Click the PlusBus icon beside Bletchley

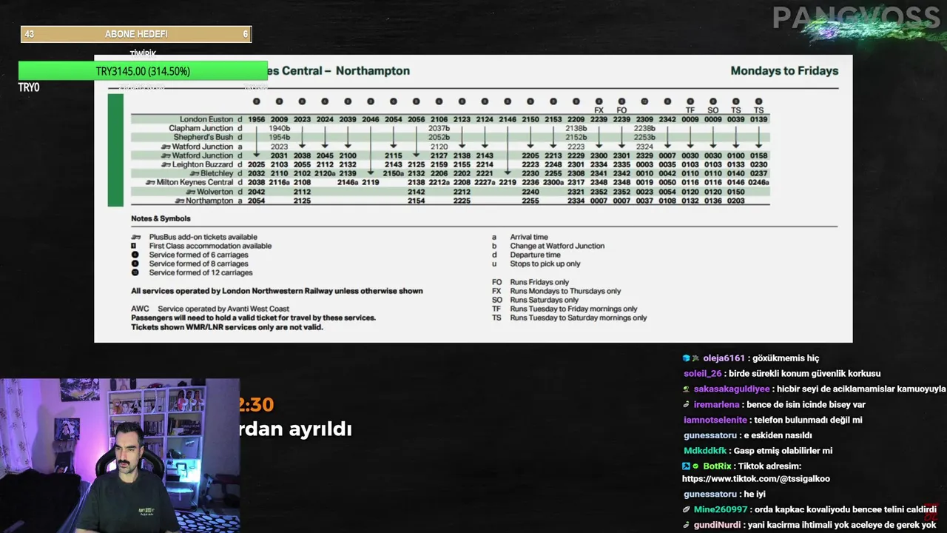(195, 173)
